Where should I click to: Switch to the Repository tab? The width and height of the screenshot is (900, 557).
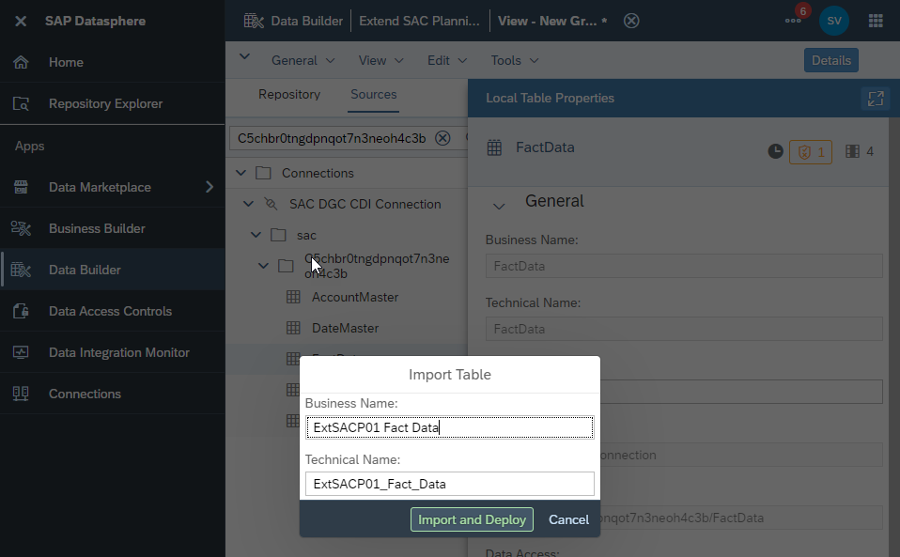point(289,94)
